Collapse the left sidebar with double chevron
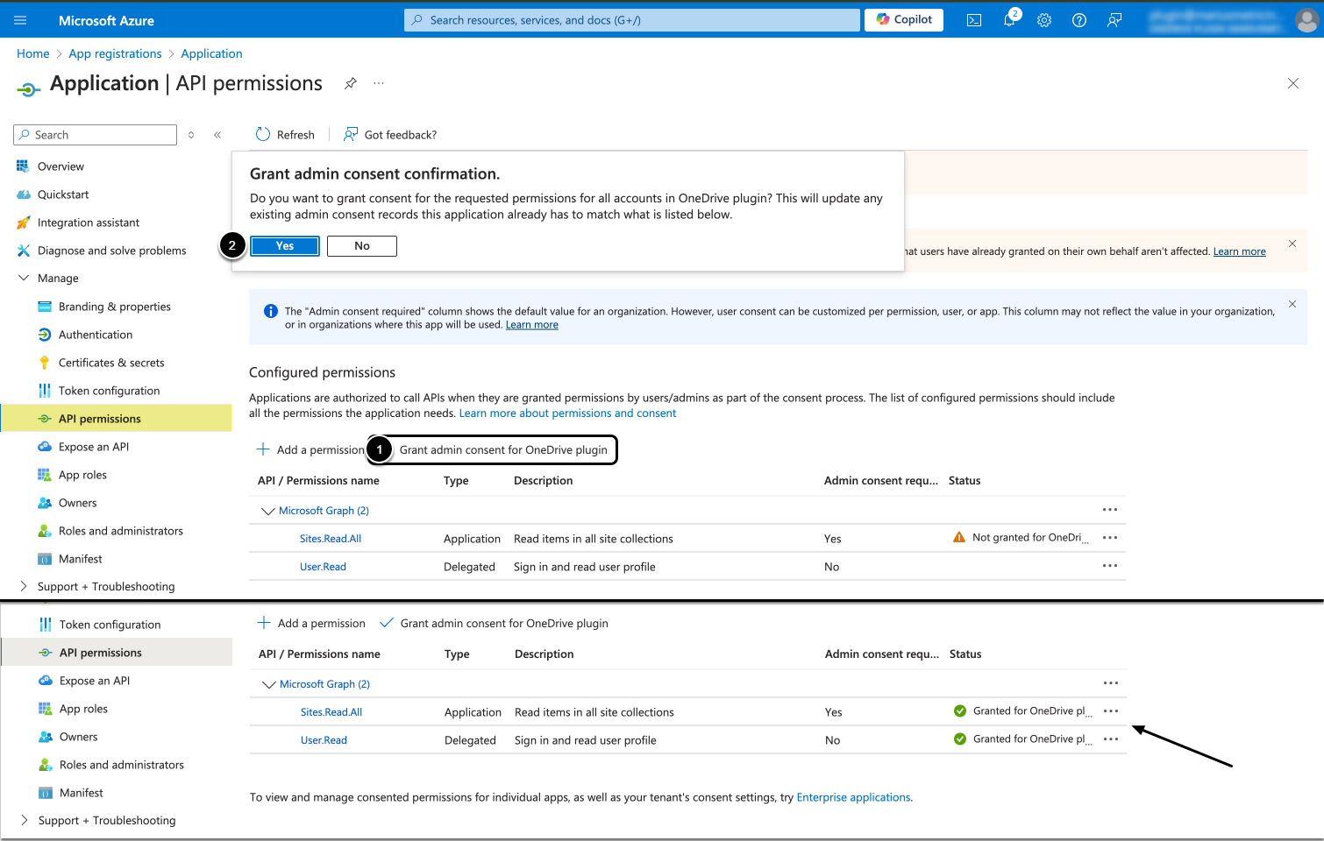This screenshot has height=841, width=1324. pyautogui.click(x=217, y=135)
